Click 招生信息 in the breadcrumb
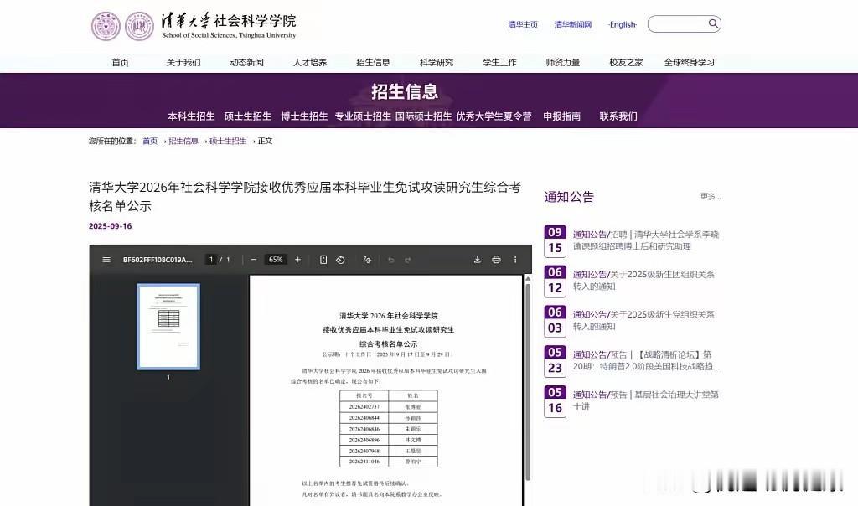Image resolution: width=858 pixels, height=506 pixels. (183, 141)
